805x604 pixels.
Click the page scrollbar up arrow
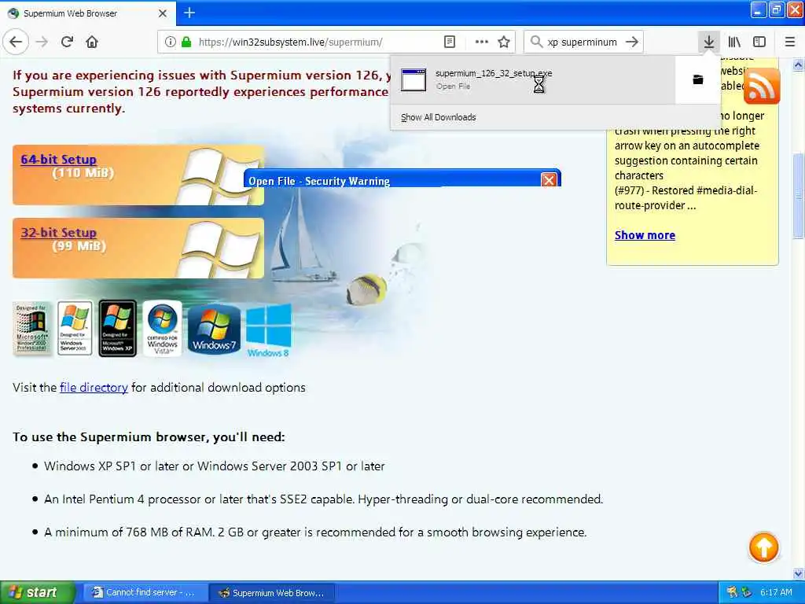(799, 64)
